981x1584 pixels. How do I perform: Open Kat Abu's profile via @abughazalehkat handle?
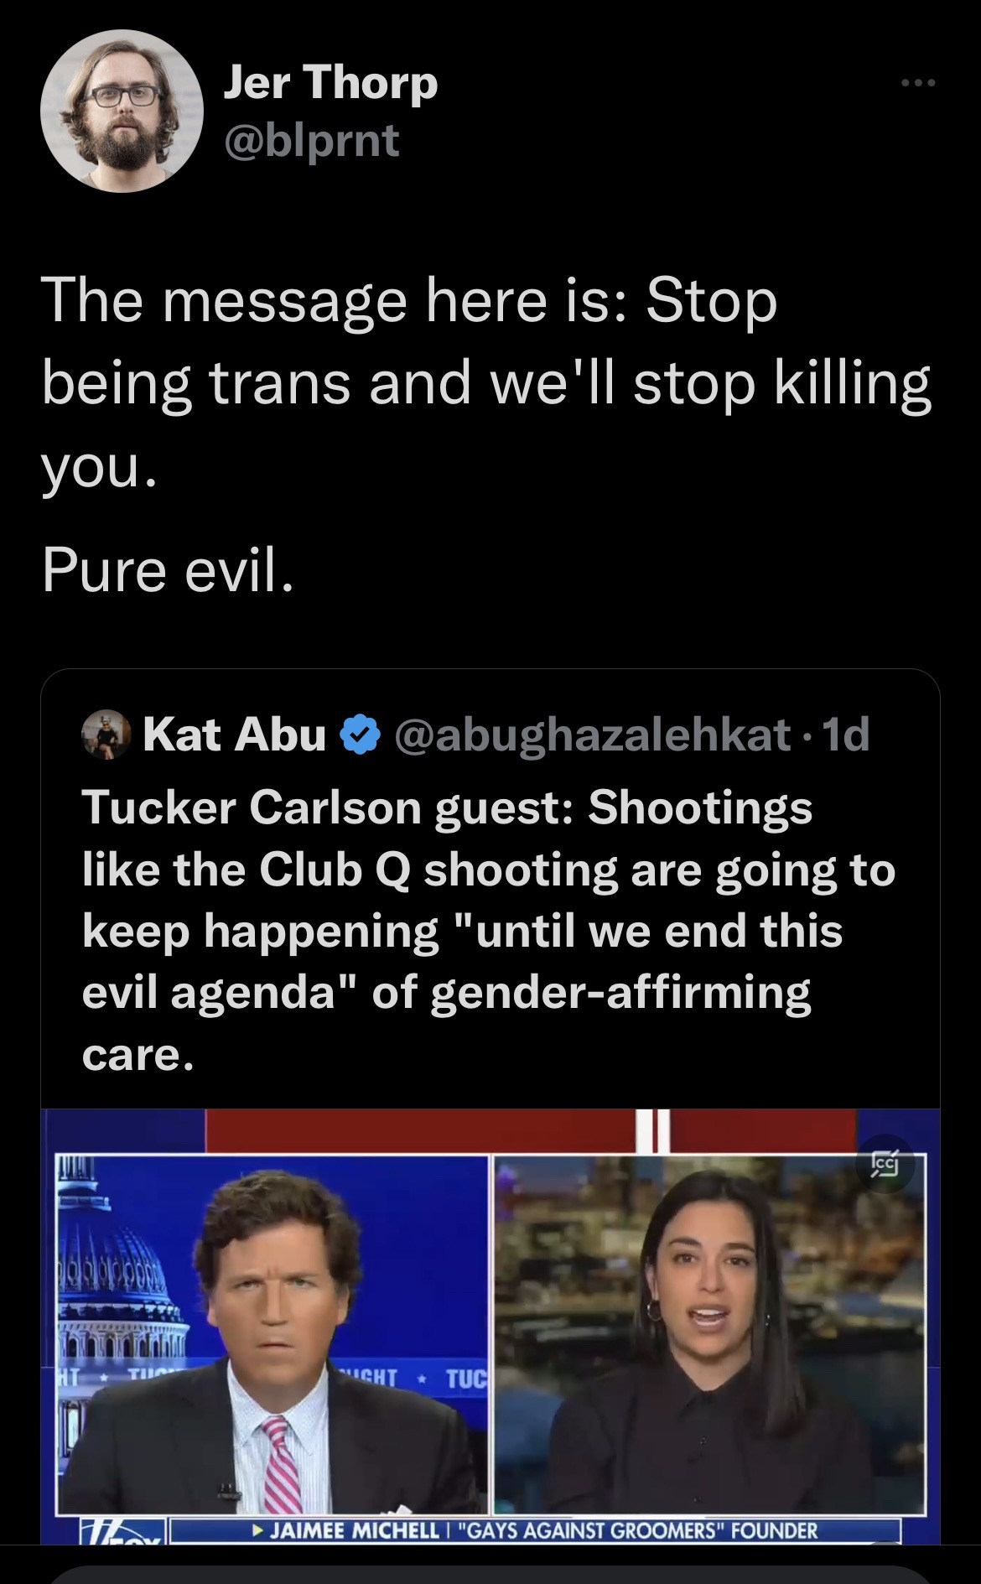click(591, 735)
